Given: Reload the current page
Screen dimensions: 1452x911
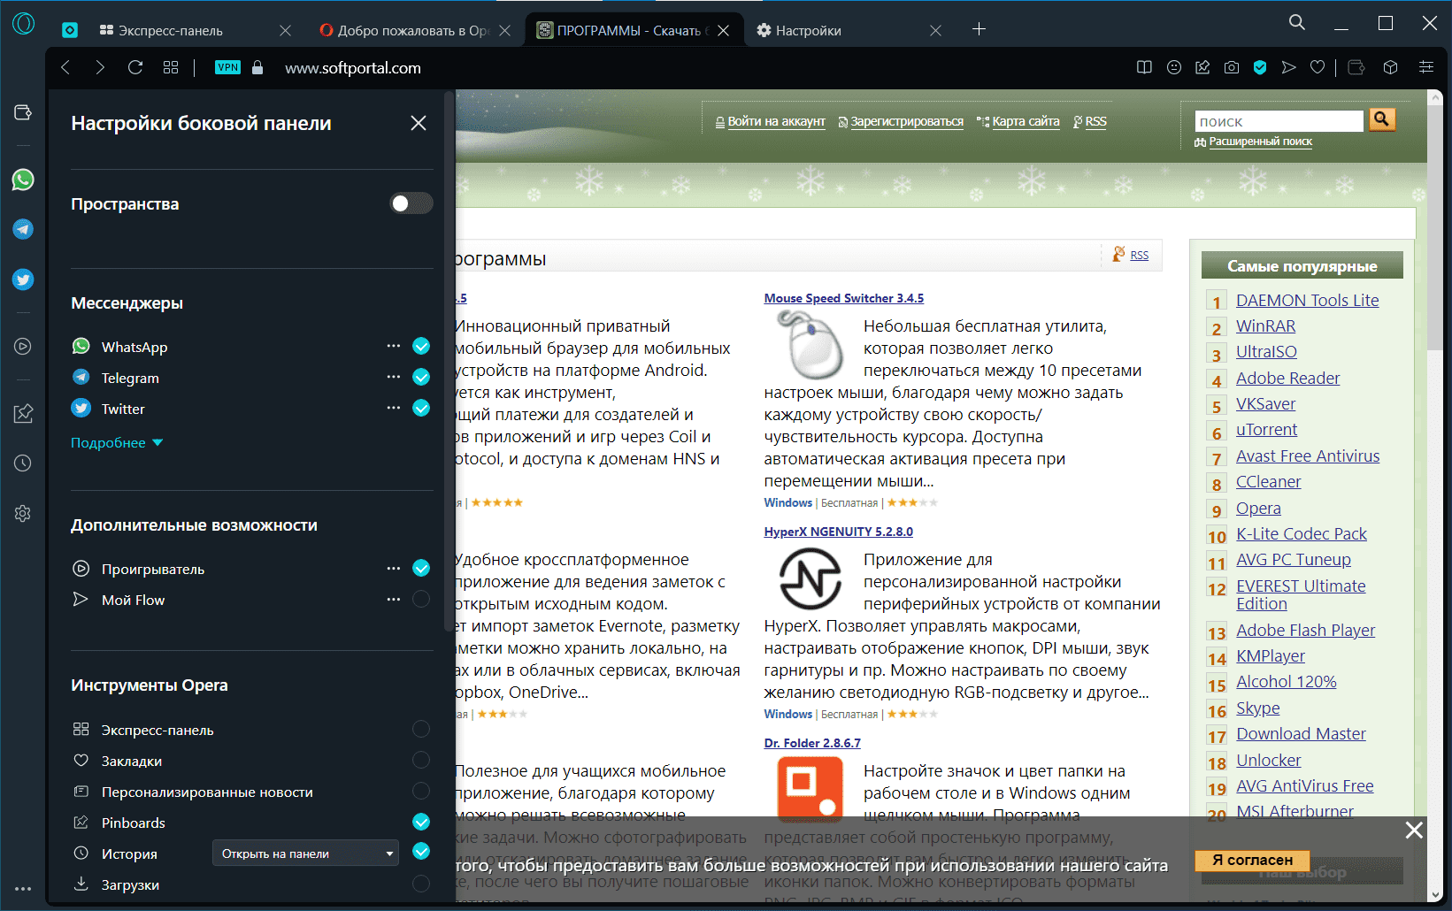Looking at the screenshot, I should coord(135,67).
